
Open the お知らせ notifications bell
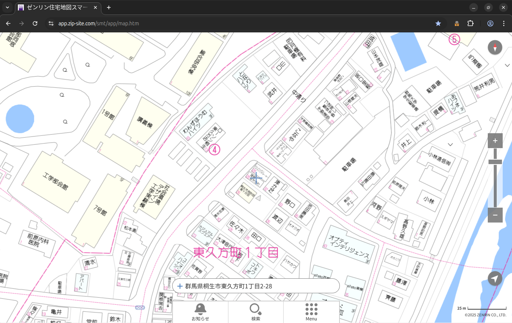[200, 312]
